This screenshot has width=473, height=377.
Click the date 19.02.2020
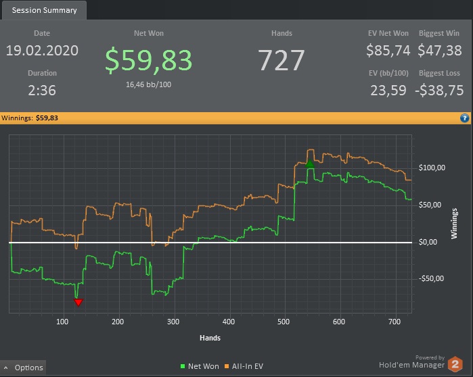click(42, 50)
